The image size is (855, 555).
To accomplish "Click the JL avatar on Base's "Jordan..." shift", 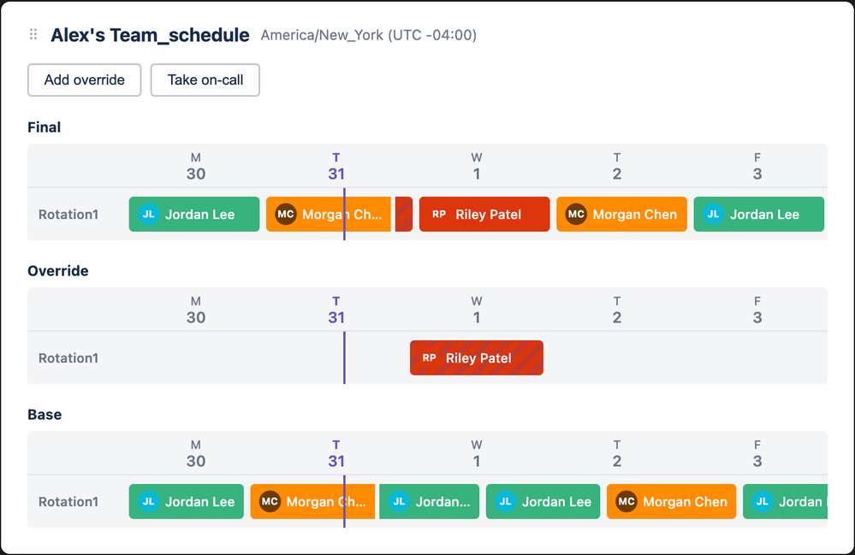I will pos(399,502).
